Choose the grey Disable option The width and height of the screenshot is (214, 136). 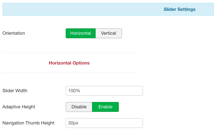[x=79, y=107]
